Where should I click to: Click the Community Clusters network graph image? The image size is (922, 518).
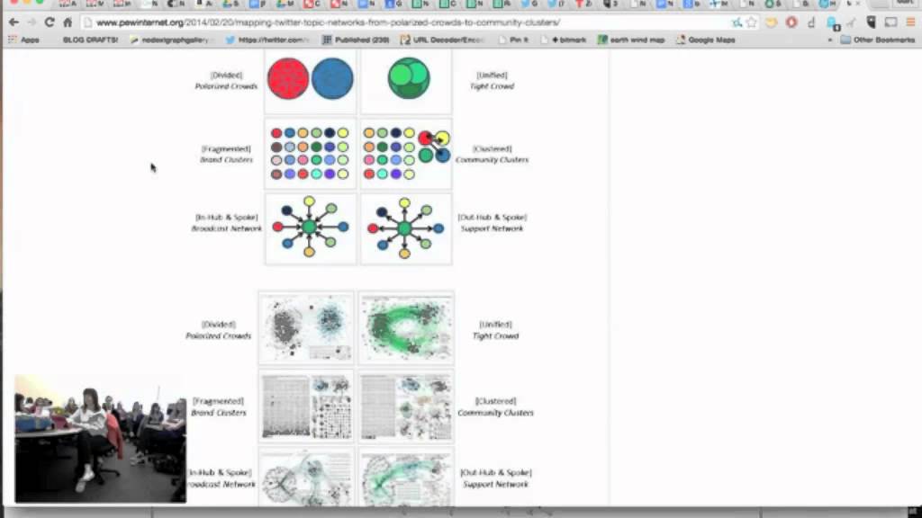(x=406, y=406)
